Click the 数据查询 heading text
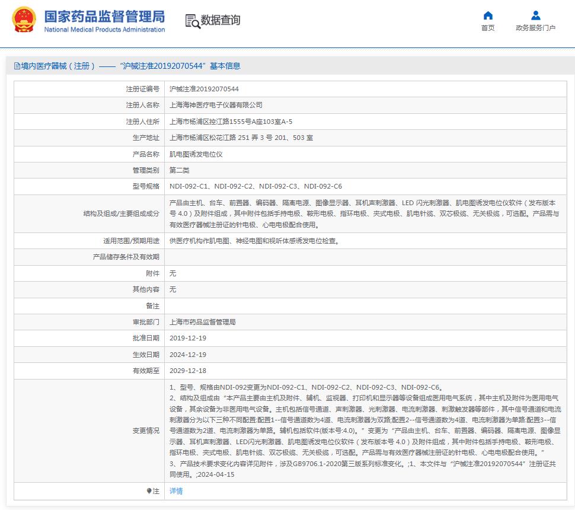This screenshot has width=575, height=510. tap(221, 21)
